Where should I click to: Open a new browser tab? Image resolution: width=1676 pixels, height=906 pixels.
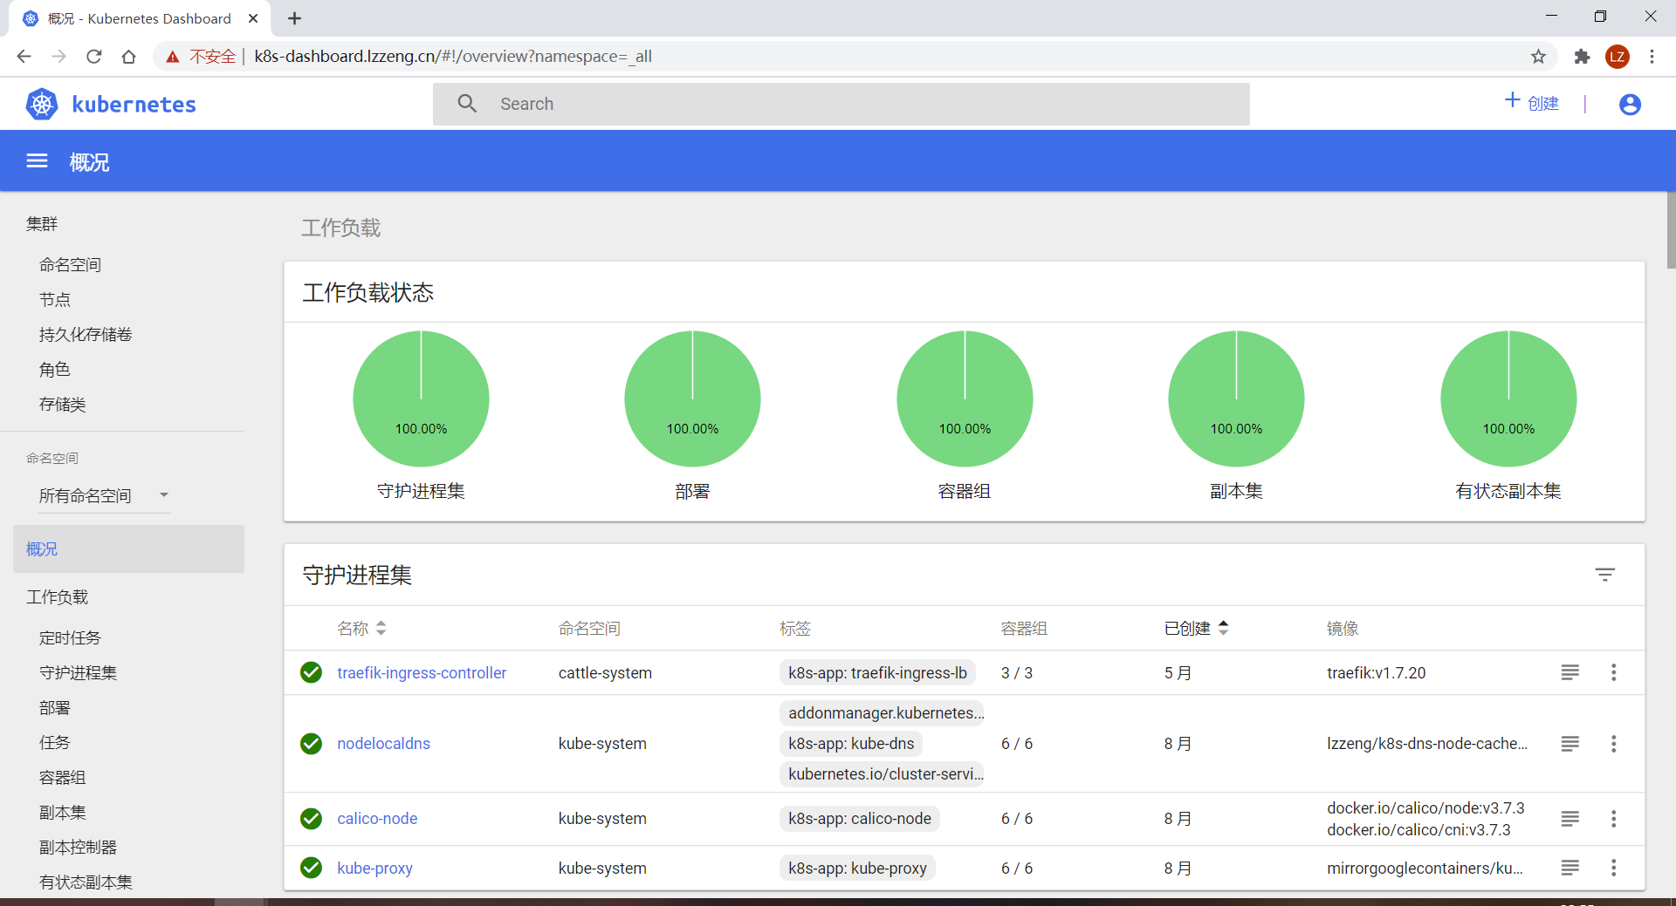tap(295, 18)
